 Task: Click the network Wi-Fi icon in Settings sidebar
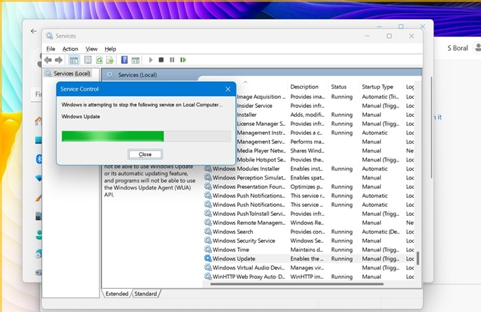coord(38,178)
